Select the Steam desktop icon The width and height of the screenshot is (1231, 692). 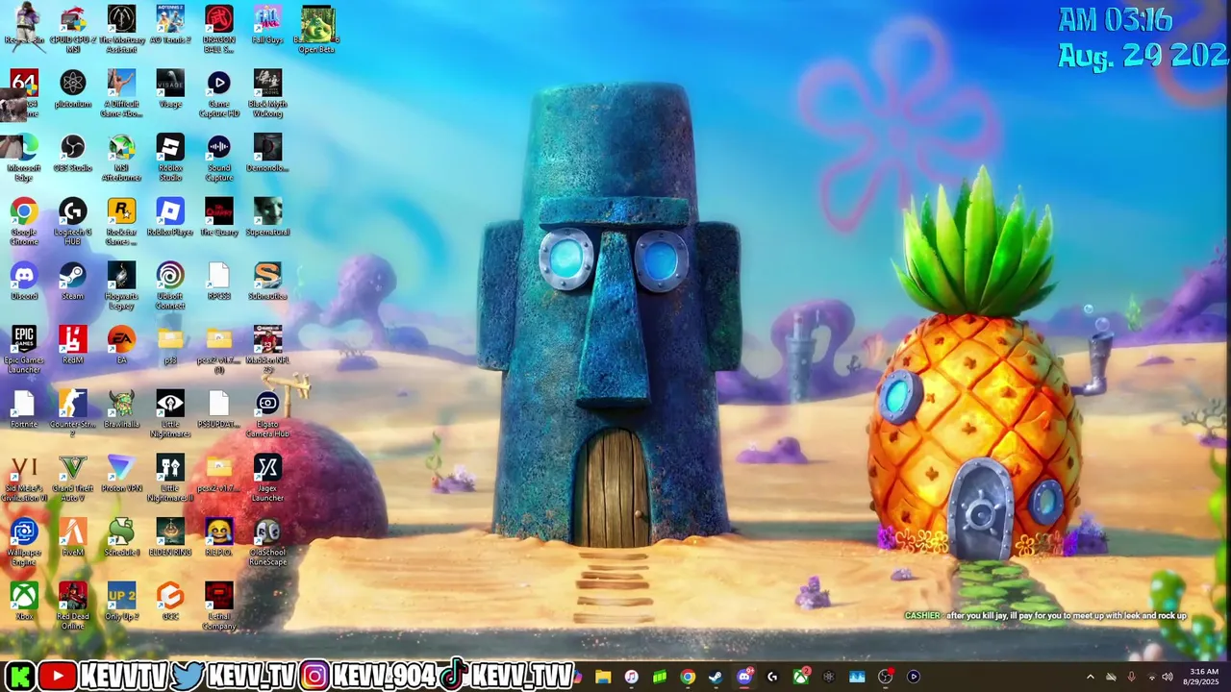coord(72,282)
